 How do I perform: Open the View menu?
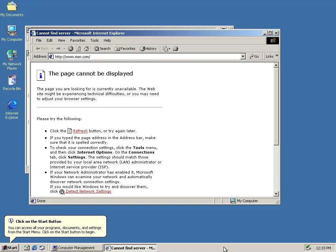pos(61,40)
